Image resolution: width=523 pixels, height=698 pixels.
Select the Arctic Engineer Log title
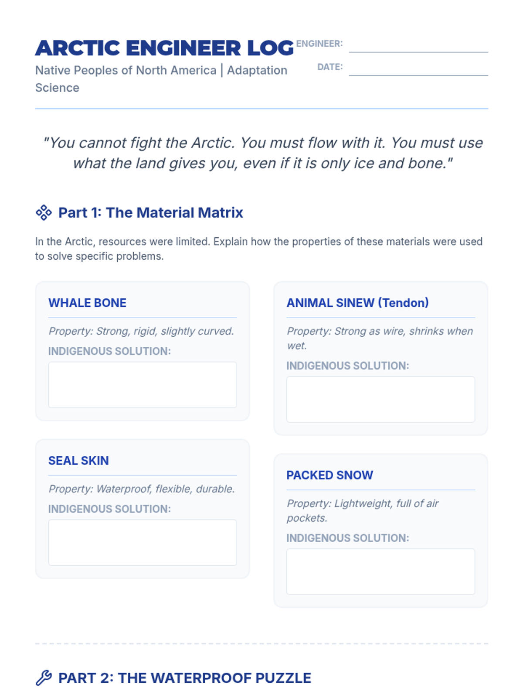[x=164, y=48]
